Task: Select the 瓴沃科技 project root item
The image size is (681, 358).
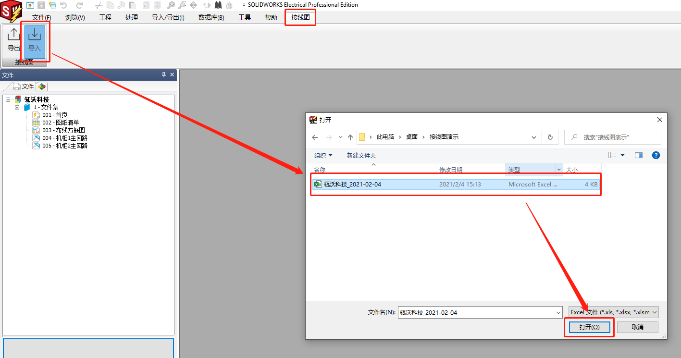Action: tap(37, 99)
